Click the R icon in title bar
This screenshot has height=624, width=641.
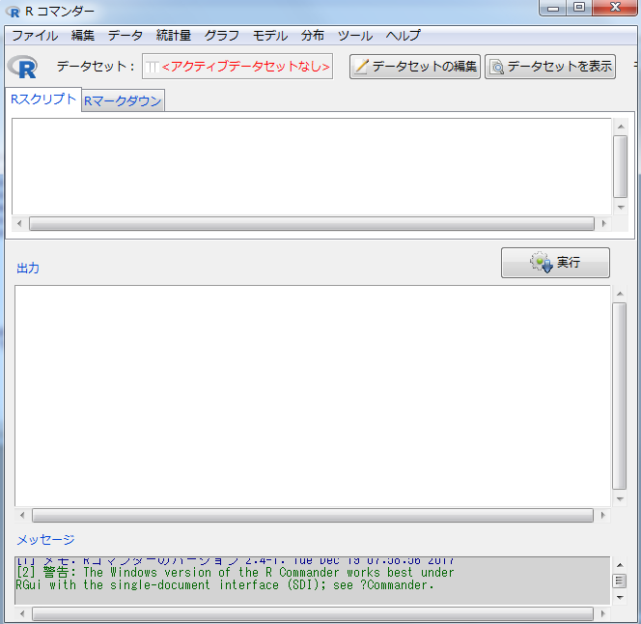pos(14,12)
